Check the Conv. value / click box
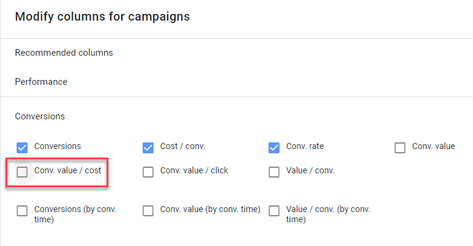 (148, 172)
